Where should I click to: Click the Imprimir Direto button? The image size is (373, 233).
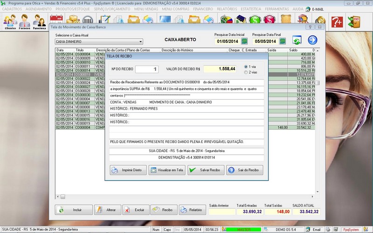128,170
